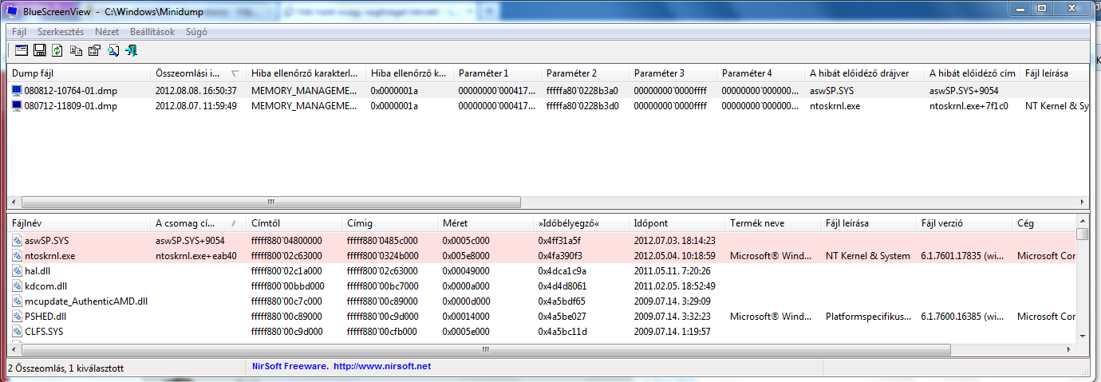Image resolution: width=1101 pixels, height=382 pixels.
Task: Sort by Termék neve column header
Action: point(772,223)
